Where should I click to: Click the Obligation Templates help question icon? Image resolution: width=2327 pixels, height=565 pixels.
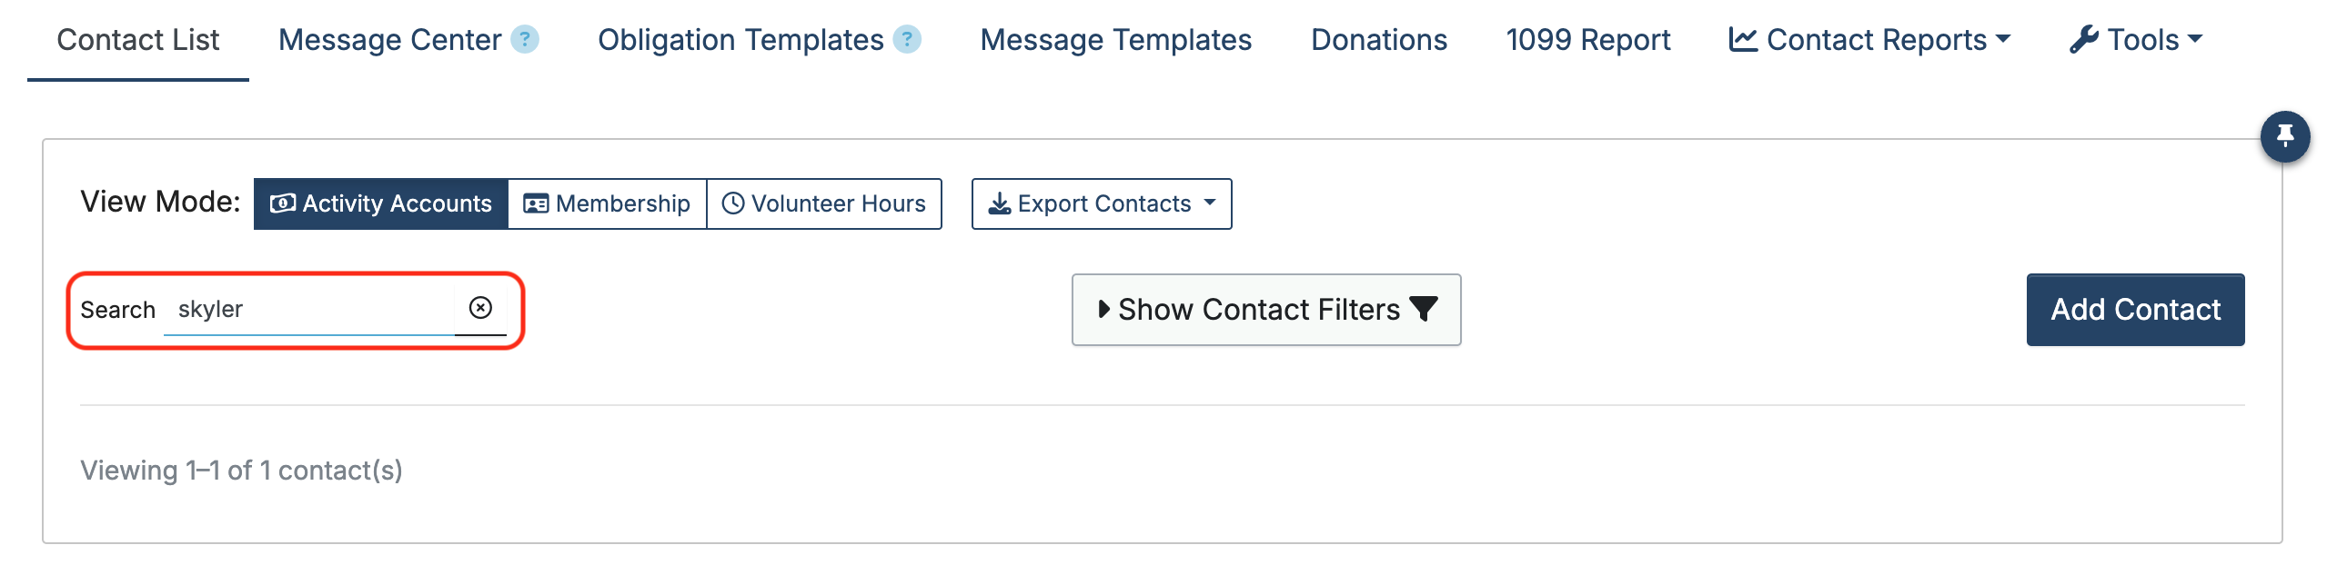907,39
